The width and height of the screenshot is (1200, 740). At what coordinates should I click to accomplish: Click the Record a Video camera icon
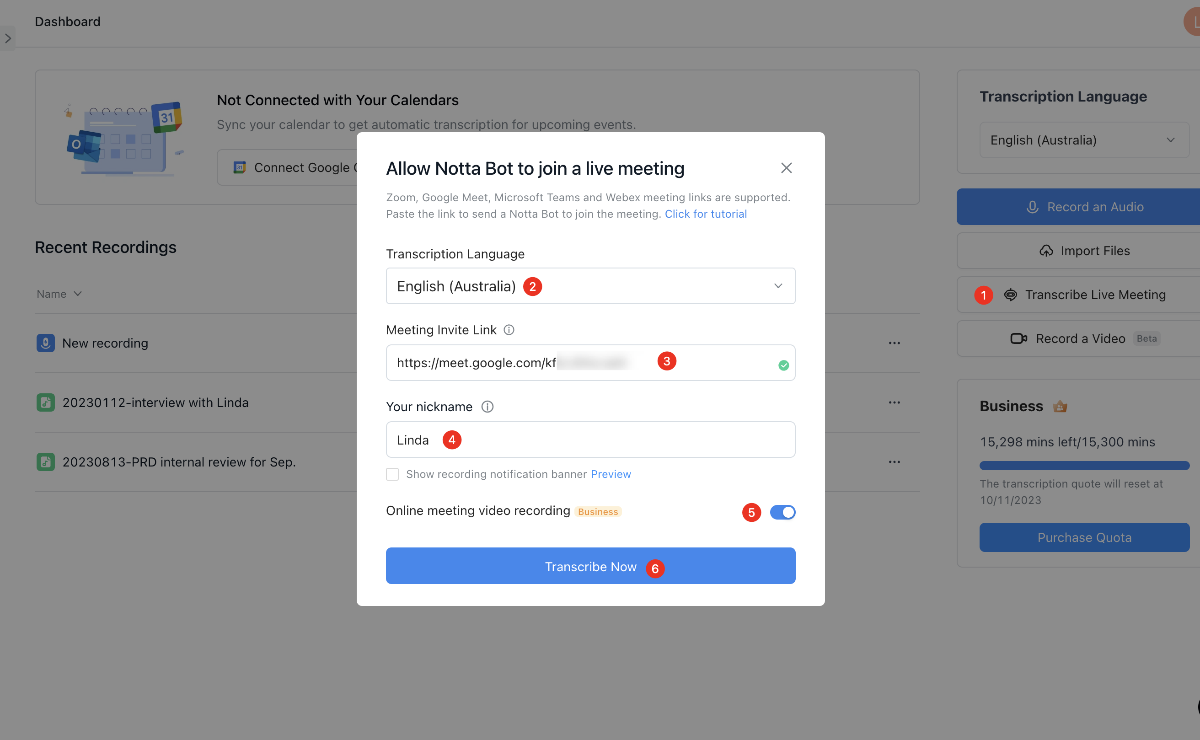pyautogui.click(x=1019, y=338)
